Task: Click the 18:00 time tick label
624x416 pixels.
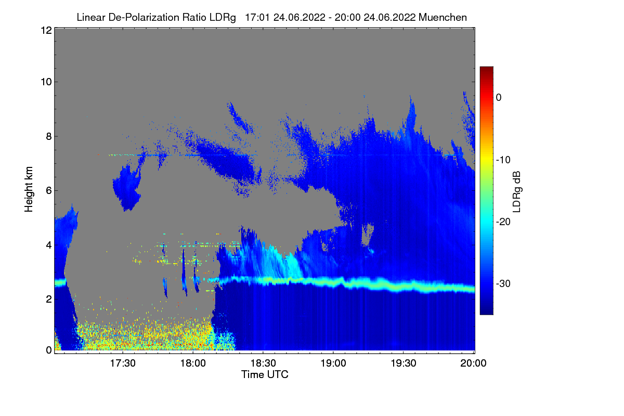Action: pyautogui.click(x=193, y=363)
